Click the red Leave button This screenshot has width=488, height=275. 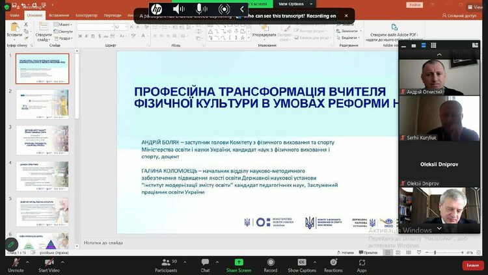point(472,265)
